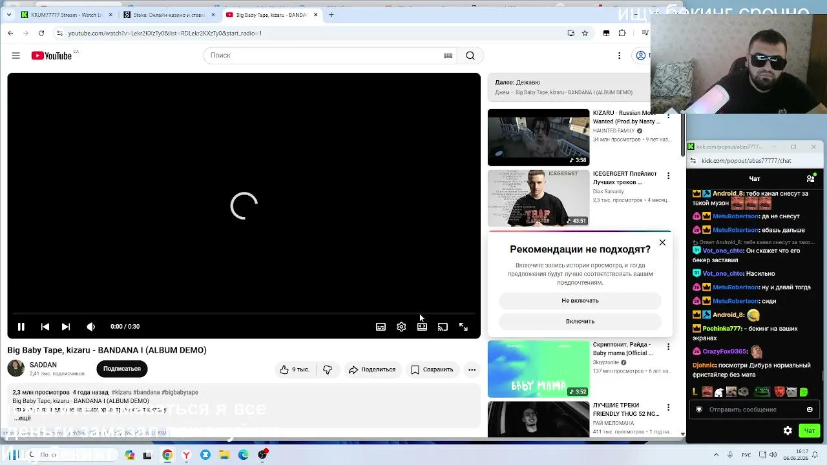Screen dimensions: 827x465
Task: Close the recommendations popup
Action: pyautogui.click(x=662, y=243)
